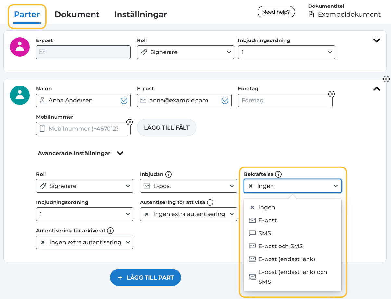Delete Anna Andersen party via corner X
Viewport: 391px width, 299px height.
pyautogui.click(x=386, y=79)
